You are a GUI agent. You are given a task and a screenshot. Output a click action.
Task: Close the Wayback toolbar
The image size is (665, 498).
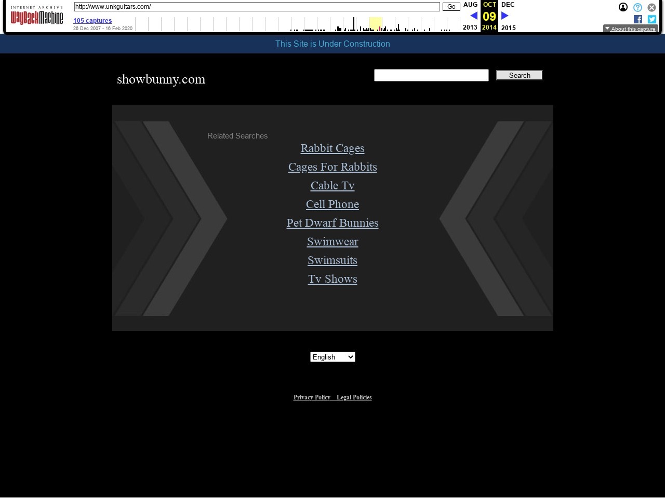click(651, 7)
